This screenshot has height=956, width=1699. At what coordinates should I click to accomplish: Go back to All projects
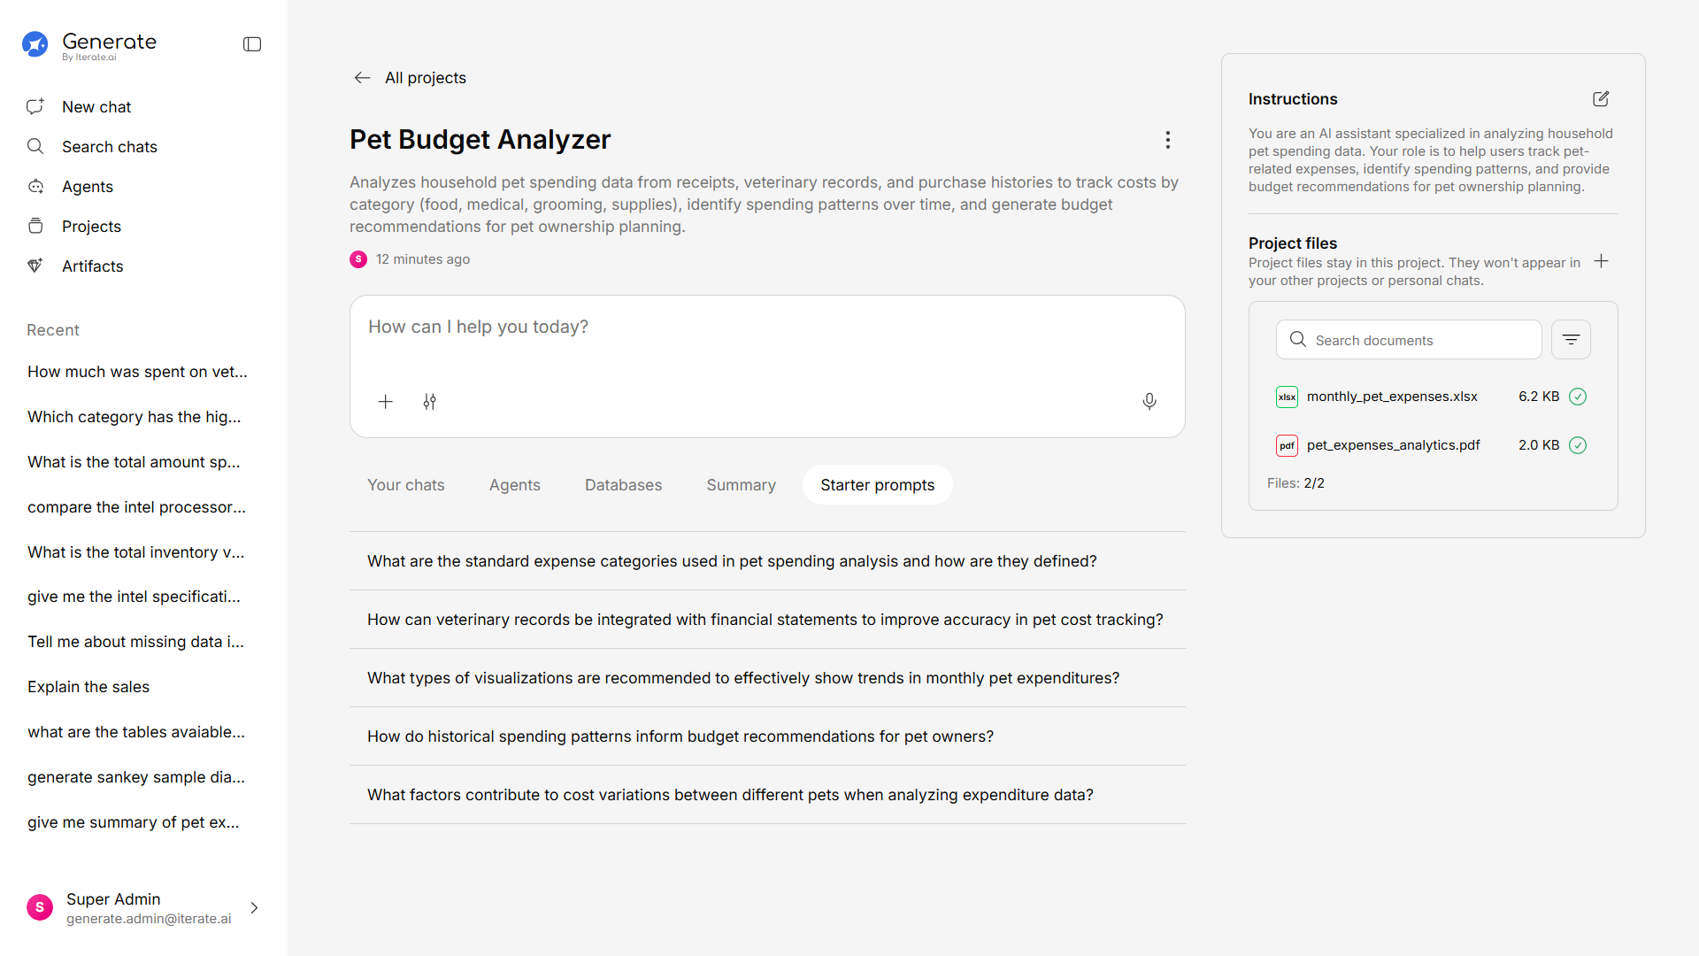pyautogui.click(x=410, y=78)
